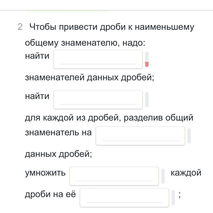This screenshot has width=213, height=213.
Task: Click the gray indicator beside the "умножить" blank
Action: coord(163,176)
